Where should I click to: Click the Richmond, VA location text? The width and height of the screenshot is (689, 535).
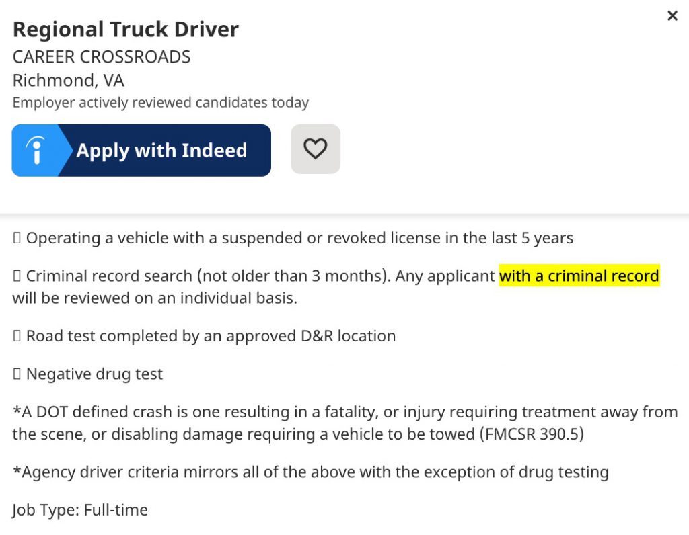69,81
